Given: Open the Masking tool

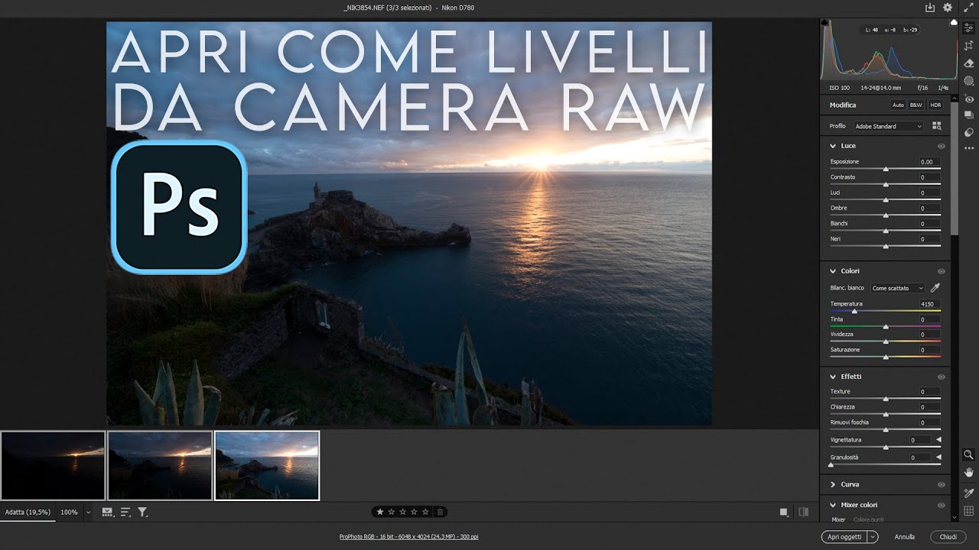Looking at the screenshot, I should tap(968, 81).
